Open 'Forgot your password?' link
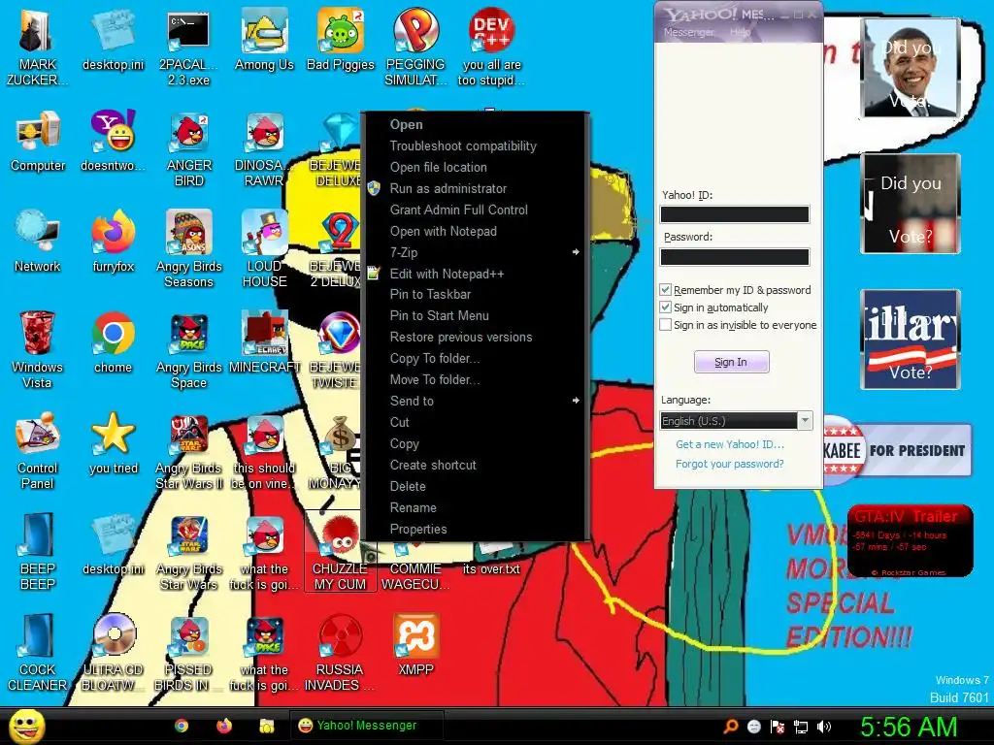Screen dimensions: 994x745 pyautogui.click(x=730, y=464)
